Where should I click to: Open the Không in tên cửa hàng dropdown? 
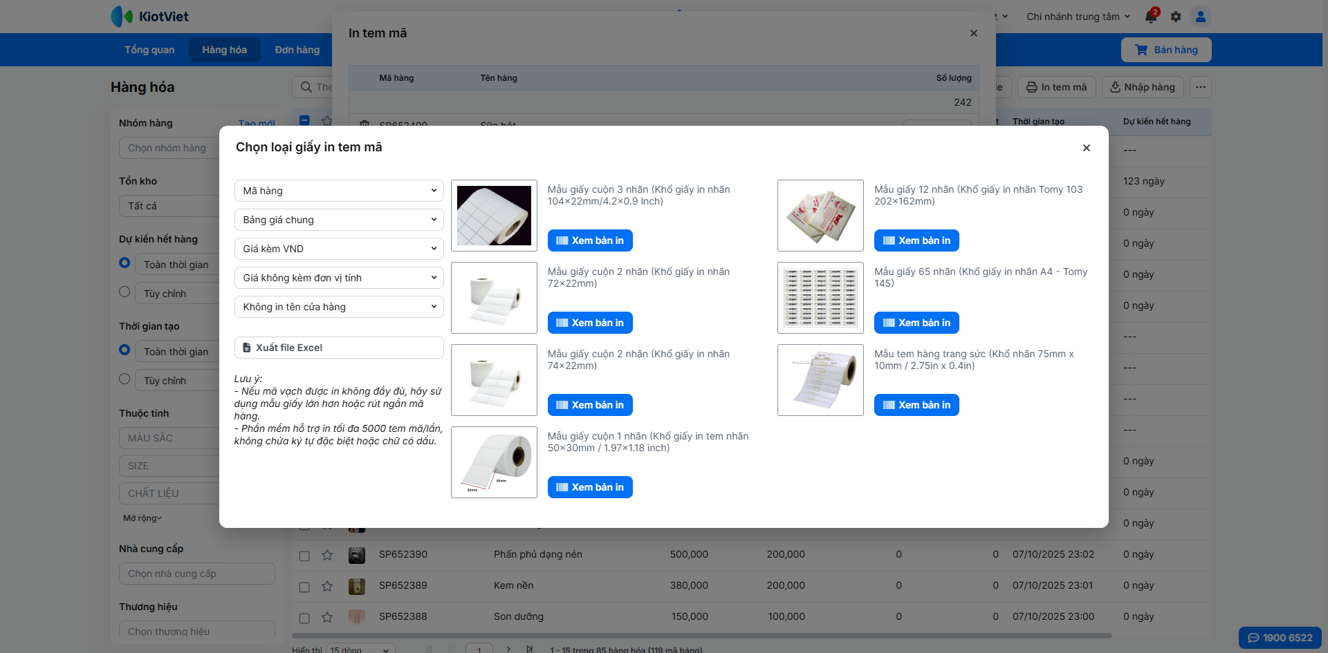339,307
